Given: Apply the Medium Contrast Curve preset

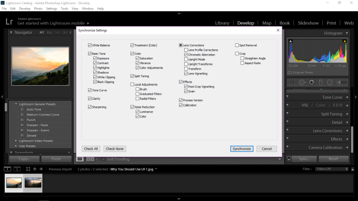Looking at the screenshot, I should tap(43, 114).
